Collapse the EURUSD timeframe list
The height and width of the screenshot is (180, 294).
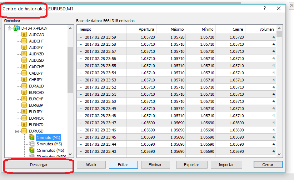[17, 131]
